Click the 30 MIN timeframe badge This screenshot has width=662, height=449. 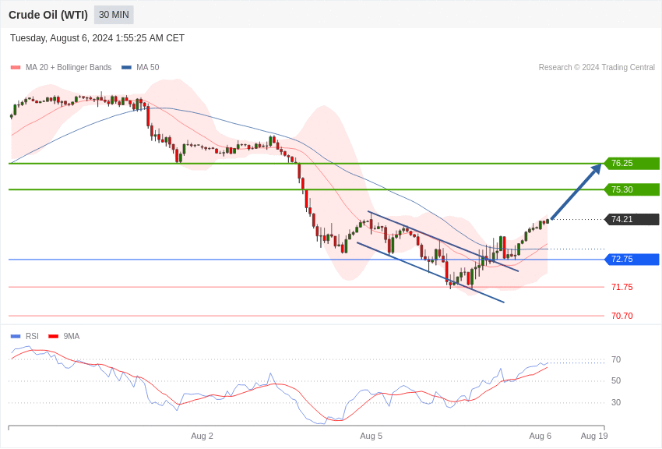pyautogui.click(x=114, y=15)
